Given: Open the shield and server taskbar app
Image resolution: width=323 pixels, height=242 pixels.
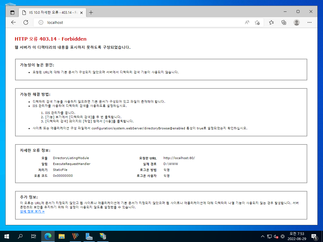Looking at the screenshot, I should [103, 236].
